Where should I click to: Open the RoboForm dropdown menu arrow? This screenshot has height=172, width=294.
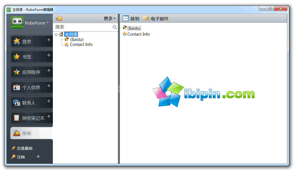pos(48,23)
